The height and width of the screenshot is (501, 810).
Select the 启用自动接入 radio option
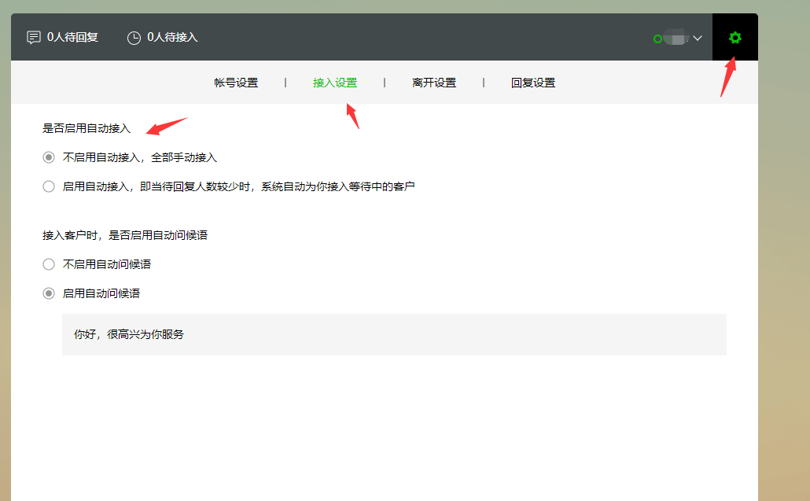[x=49, y=186]
